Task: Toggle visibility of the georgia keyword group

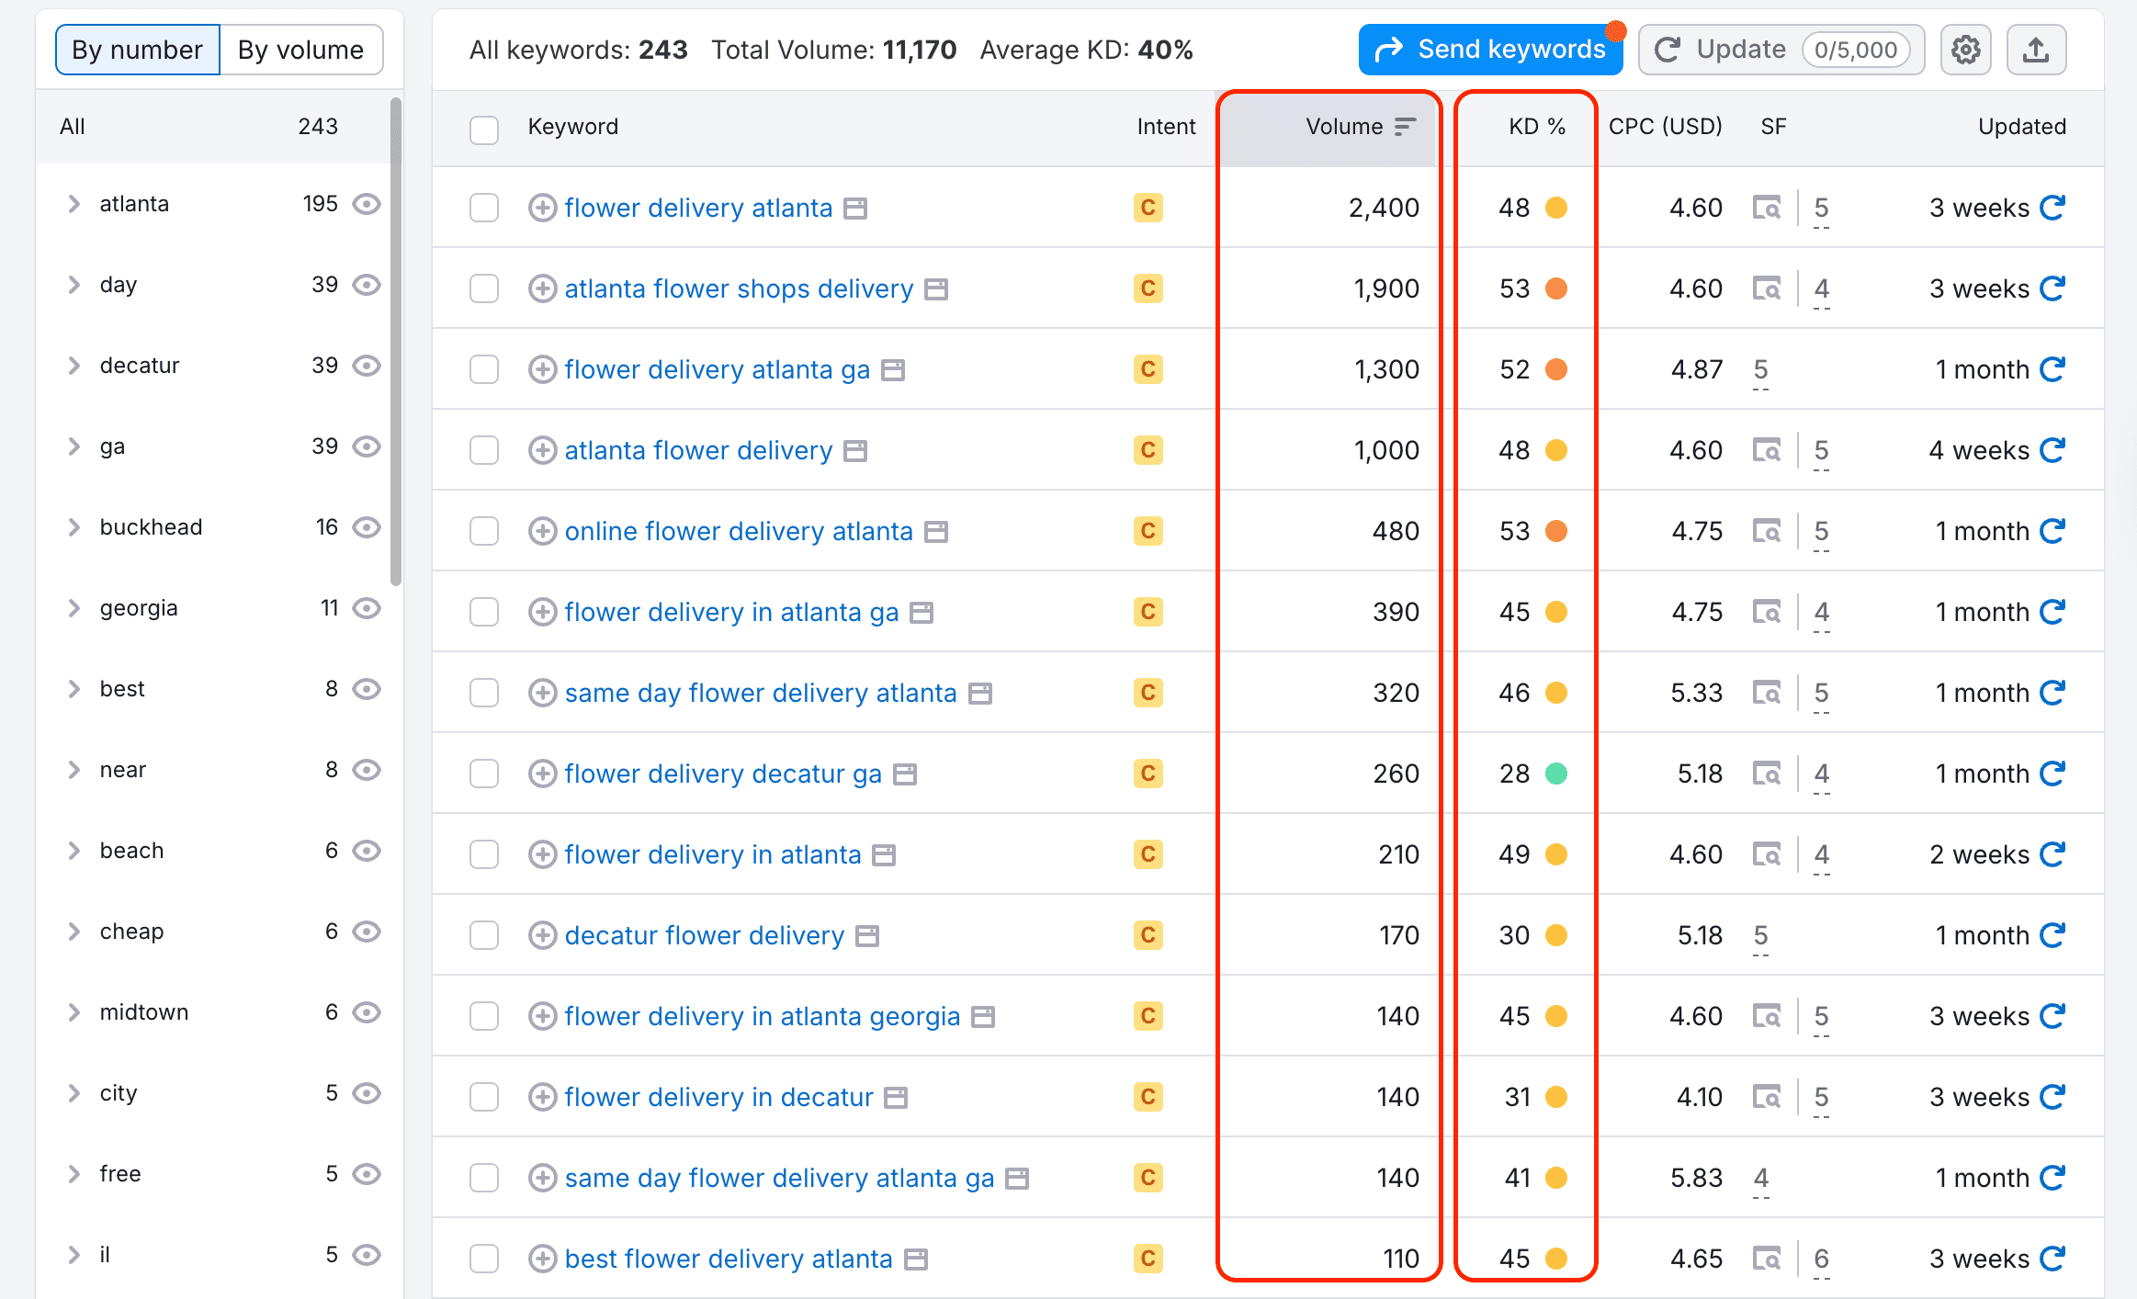Action: click(366, 608)
